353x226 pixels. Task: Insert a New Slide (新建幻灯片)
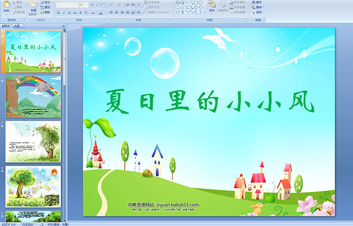click(x=34, y=9)
